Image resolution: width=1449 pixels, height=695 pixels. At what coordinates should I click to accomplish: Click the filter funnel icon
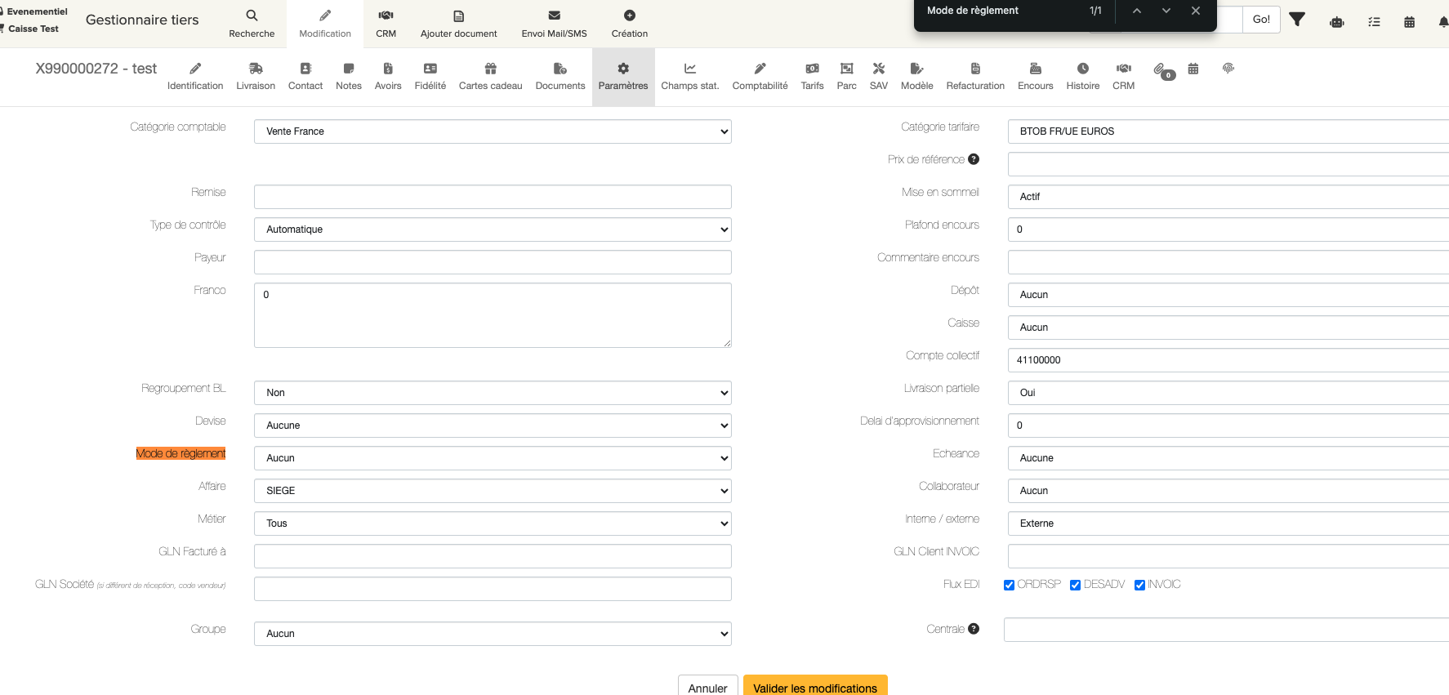[x=1297, y=20]
